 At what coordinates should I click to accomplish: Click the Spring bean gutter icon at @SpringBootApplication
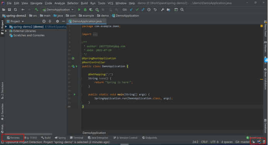pyautogui.click(x=73, y=59)
